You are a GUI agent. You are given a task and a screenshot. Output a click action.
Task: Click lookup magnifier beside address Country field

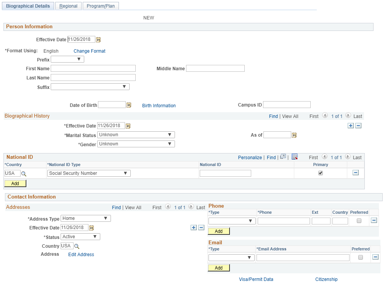[x=77, y=246]
